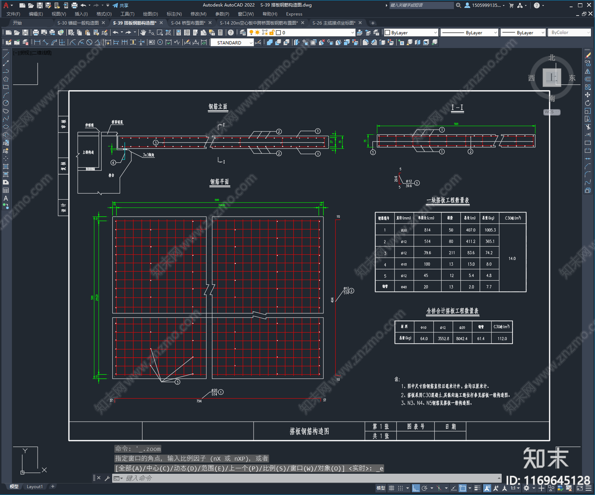Open the command line Customize wrench
This screenshot has width=595, height=495.
point(107,478)
